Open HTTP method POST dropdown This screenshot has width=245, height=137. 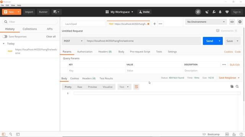coord(73,41)
